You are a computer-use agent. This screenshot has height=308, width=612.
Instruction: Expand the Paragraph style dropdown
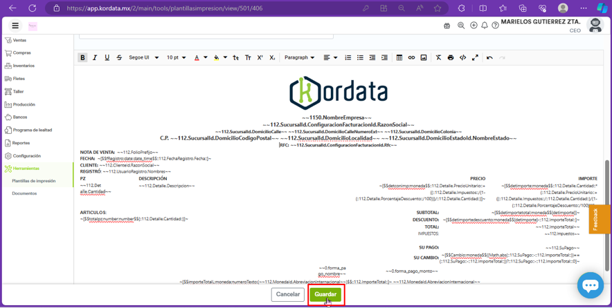[x=299, y=58]
